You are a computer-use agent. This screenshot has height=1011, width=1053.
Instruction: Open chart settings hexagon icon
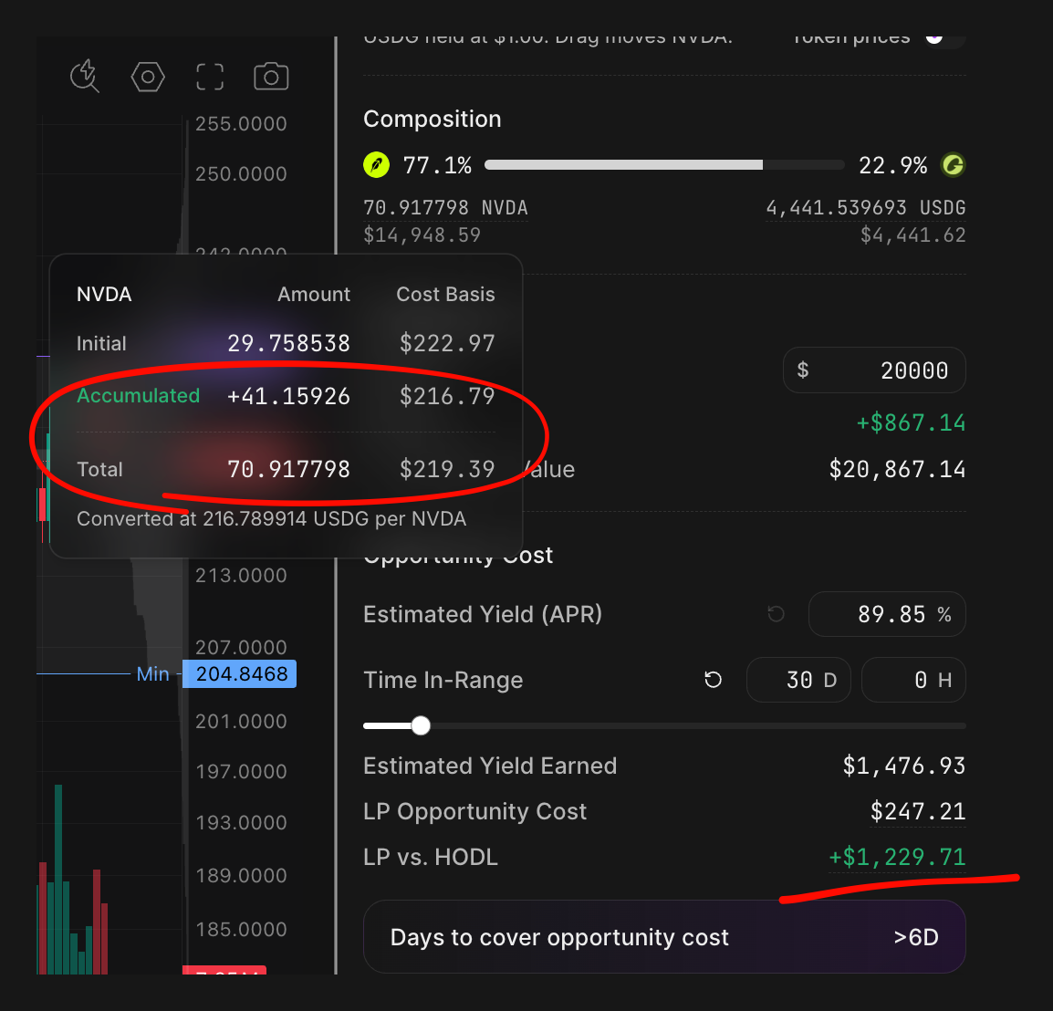click(x=148, y=77)
